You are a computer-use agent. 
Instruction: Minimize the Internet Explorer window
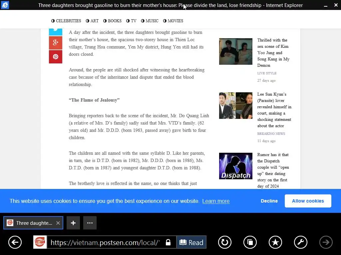click(x=326, y=5)
